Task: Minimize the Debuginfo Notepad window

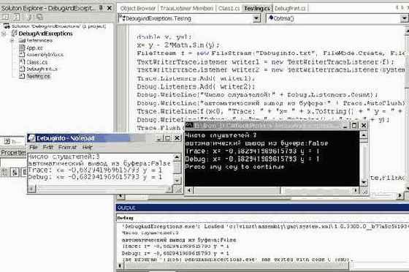Action: (x=159, y=138)
